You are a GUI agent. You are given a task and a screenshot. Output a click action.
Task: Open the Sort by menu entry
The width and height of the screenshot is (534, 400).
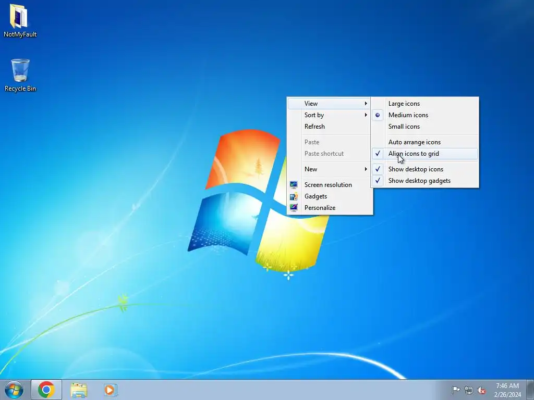[x=329, y=115]
